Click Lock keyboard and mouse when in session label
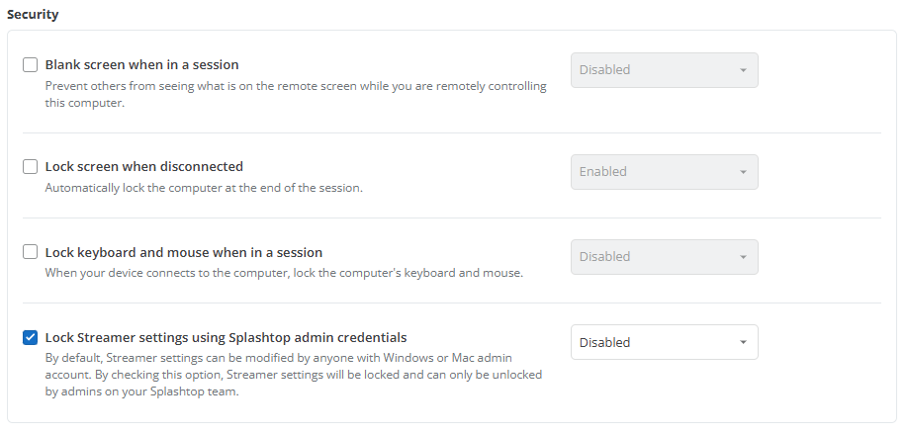Screen dimensions: 907x434 184,252
